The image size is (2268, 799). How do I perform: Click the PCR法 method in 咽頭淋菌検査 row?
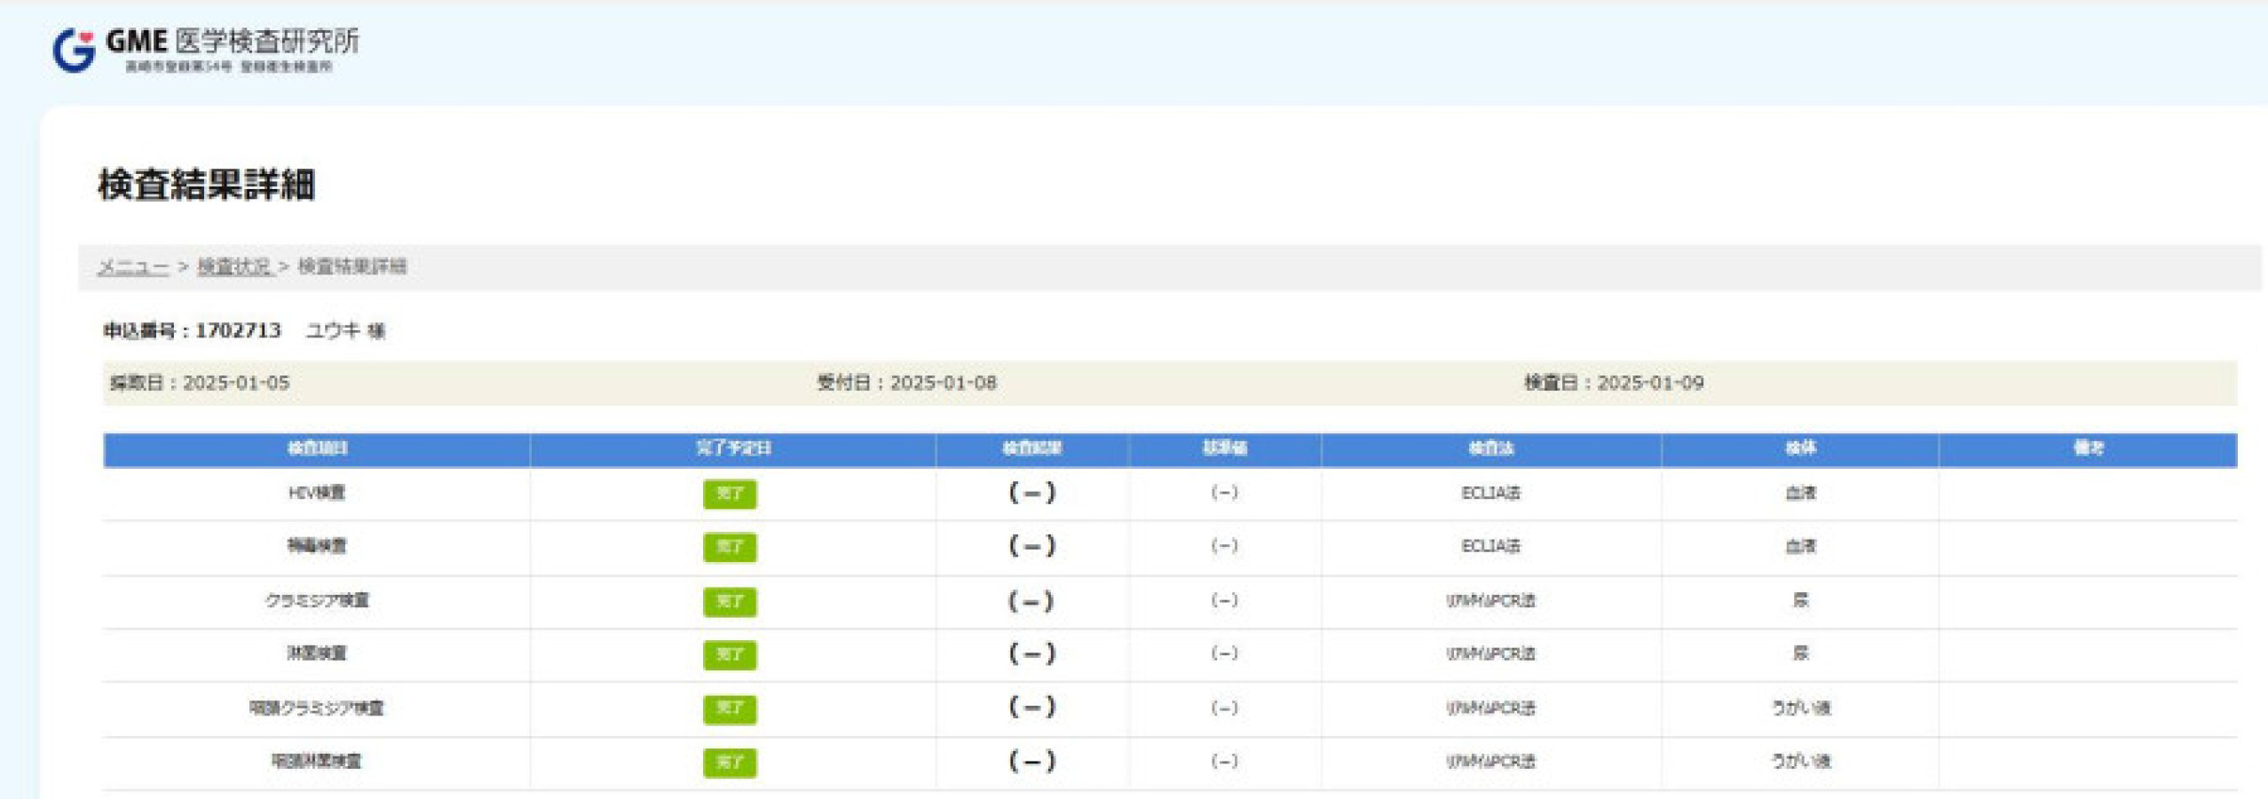[1491, 762]
